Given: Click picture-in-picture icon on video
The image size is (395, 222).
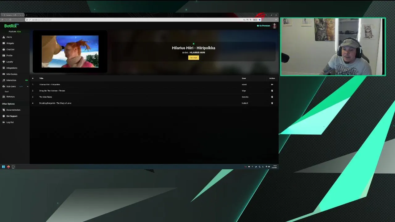Looking at the screenshot, I should pyautogui.click(x=94, y=57).
